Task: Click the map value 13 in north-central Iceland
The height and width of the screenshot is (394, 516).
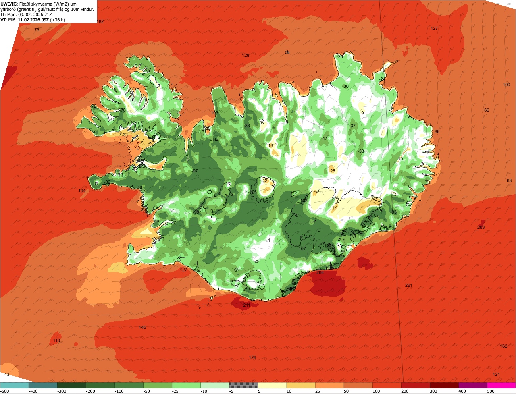Action: pyautogui.click(x=270, y=146)
